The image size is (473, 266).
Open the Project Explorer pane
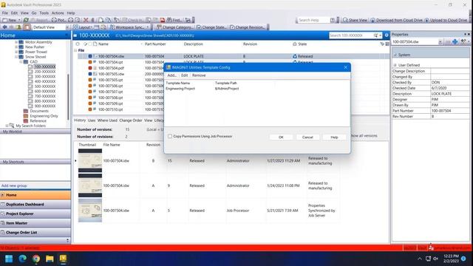tap(35, 214)
